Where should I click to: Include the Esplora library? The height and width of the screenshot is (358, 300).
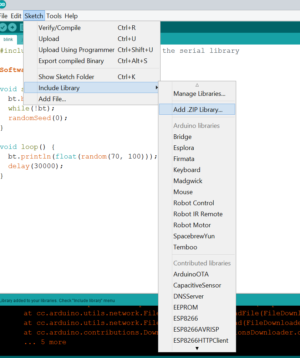click(x=197, y=148)
